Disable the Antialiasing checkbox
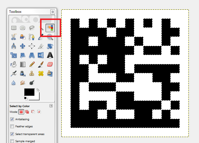Image resolution: width=199 pixels, height=143 pixels. [x=12, y=119]
